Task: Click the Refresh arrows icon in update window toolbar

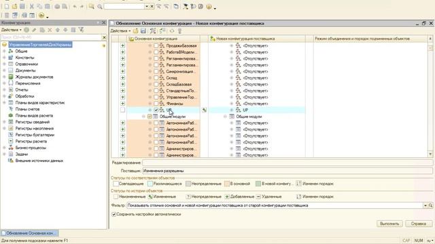Action: [172, 31]
